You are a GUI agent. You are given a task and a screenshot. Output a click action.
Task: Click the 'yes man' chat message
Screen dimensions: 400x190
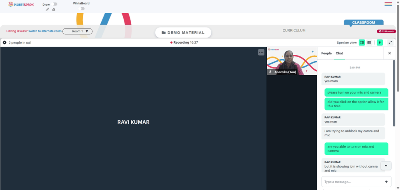(353, 119)
